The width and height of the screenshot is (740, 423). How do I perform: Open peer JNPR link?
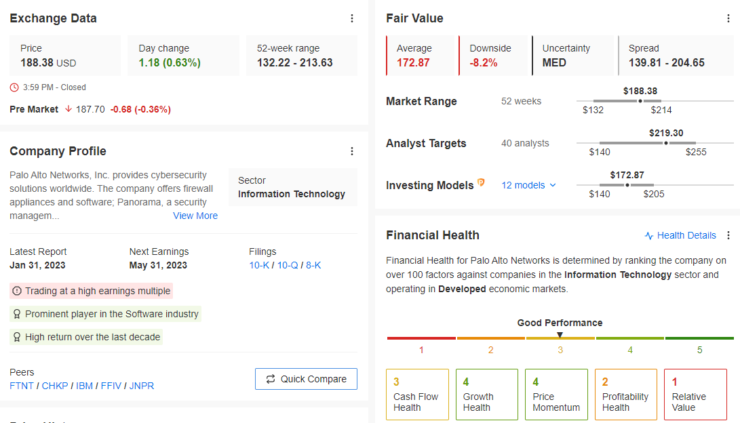tap(142, 386)
